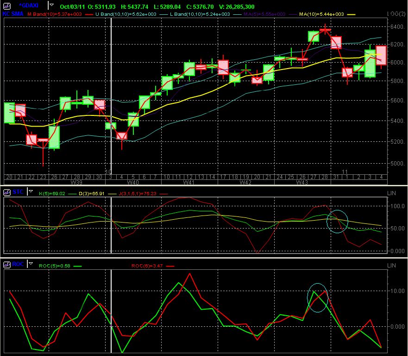
Task: Click the red MA line color indicator
Action: [87, 14]
